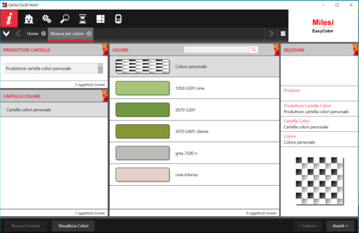The image size is (359, 233).
Task: Select the magnifier search toolbar icon
Action: pyautogui.click(x=65, y=19)
